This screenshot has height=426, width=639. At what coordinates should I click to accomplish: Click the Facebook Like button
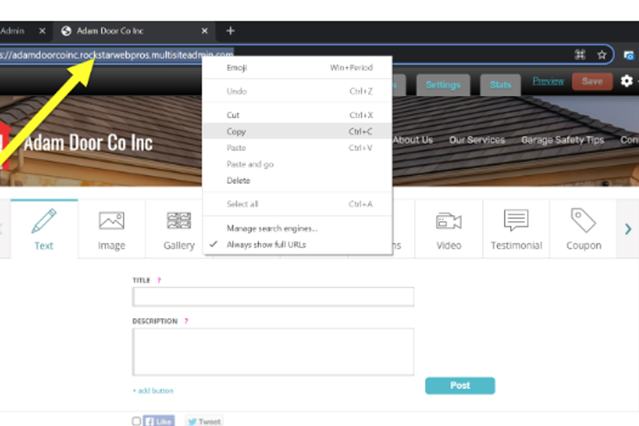(x=159, y=421)
